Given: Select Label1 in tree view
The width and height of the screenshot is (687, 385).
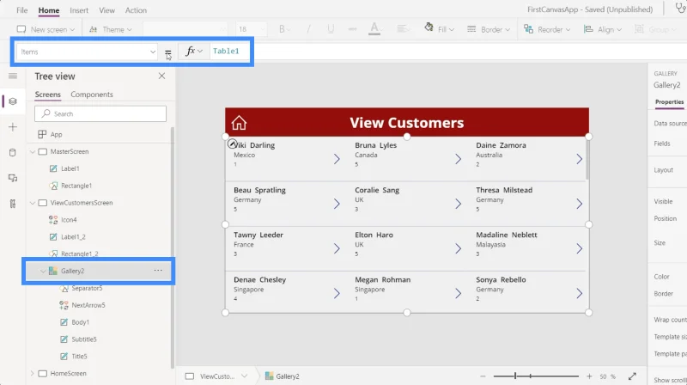Looking at the screenshot, I should point(70,168).
